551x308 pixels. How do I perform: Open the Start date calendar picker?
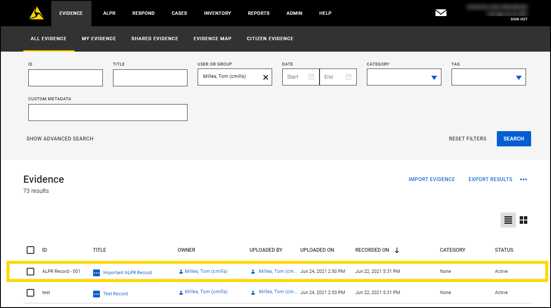[311, 77]
